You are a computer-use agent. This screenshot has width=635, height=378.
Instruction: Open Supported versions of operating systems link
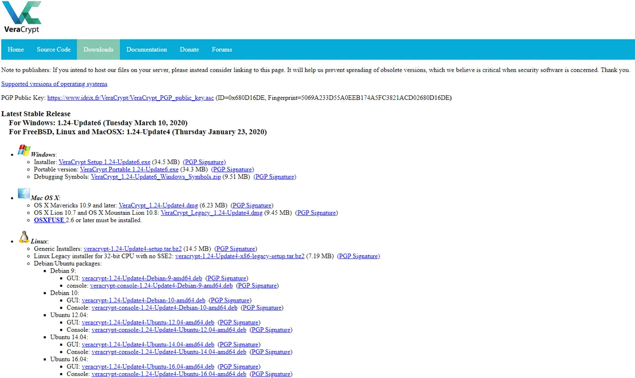pyautogui.click(x=54, y=84)
